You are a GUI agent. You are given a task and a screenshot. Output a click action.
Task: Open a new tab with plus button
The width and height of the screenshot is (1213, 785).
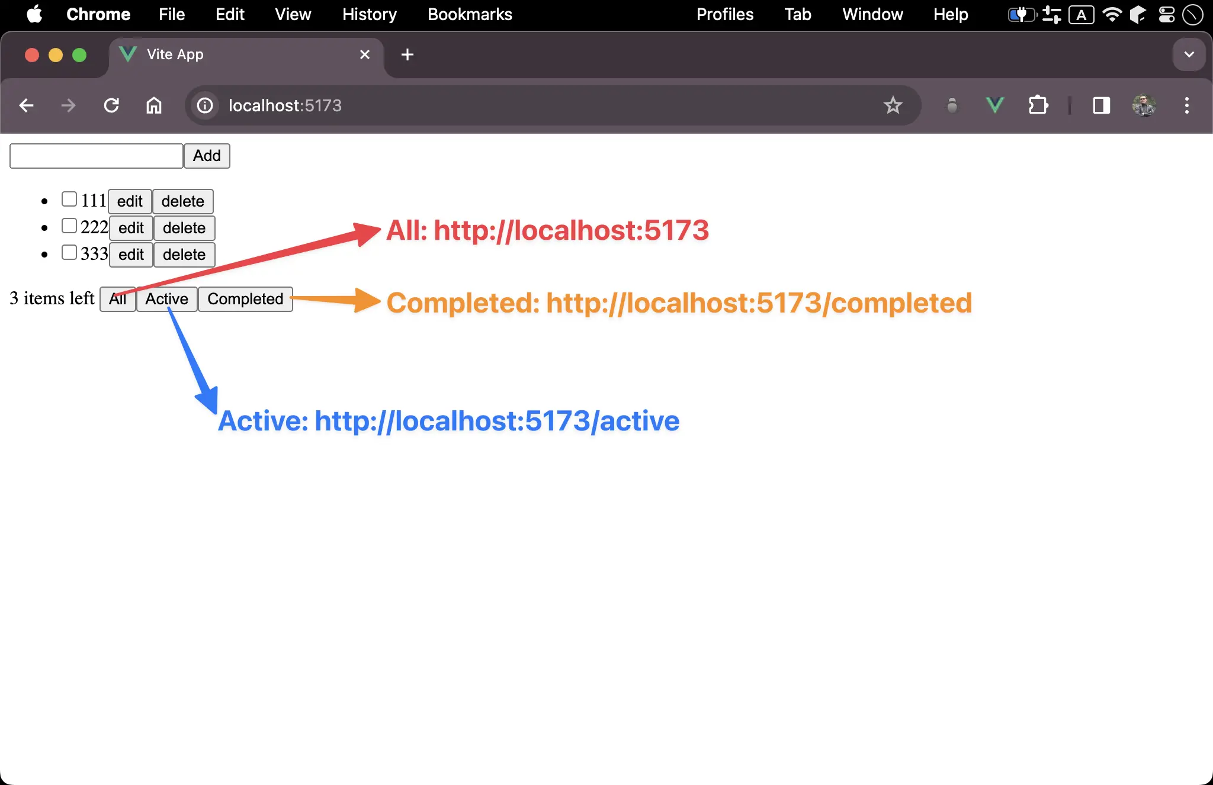407,54
